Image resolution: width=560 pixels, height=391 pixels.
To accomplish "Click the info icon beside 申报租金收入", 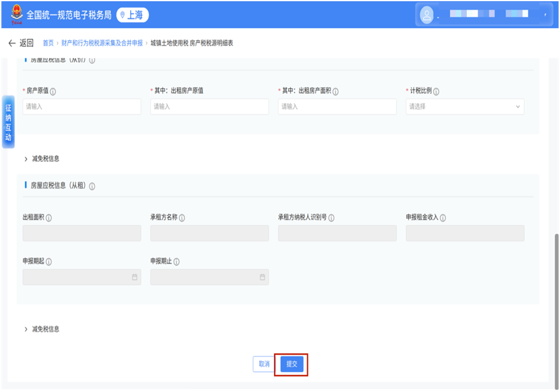I will point(443,218).
